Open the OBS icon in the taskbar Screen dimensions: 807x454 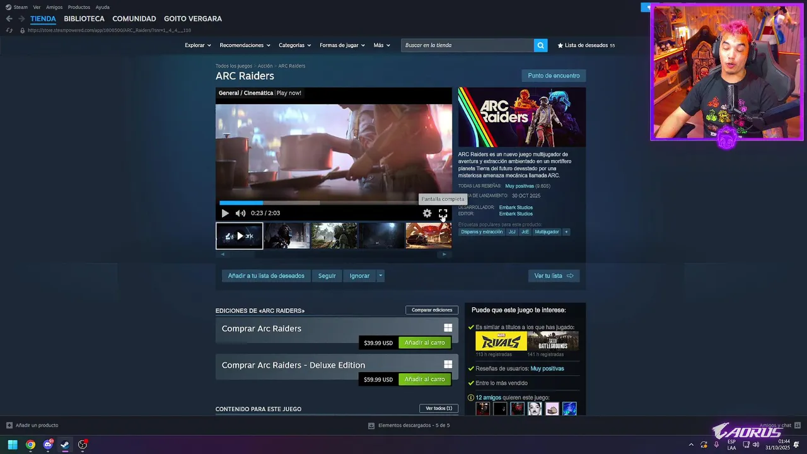83,445
